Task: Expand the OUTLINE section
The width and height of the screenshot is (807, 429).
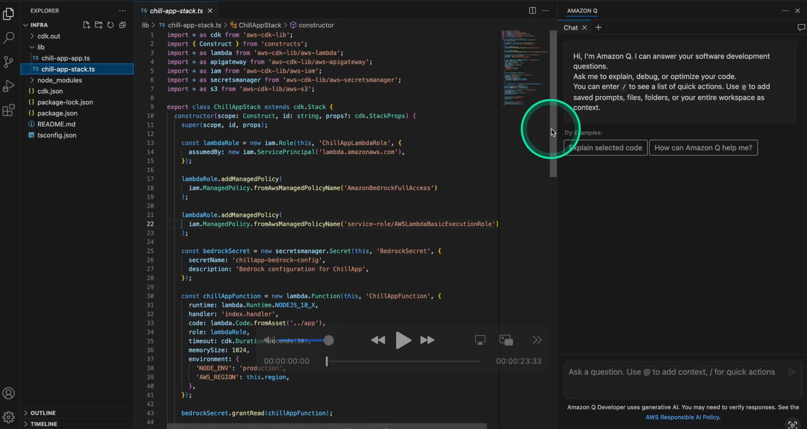Action: pos(43,413)
